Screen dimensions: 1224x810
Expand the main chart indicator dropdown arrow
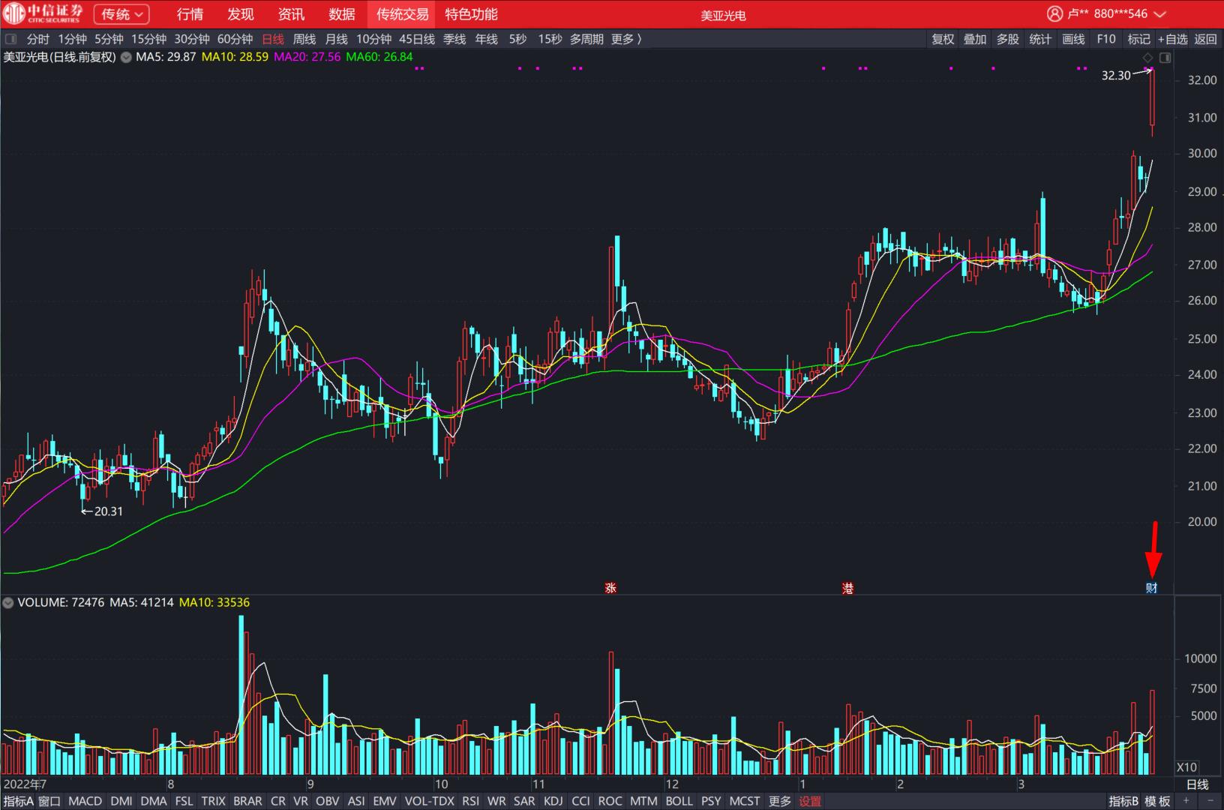pyautogui.click(x=125, y=57)
